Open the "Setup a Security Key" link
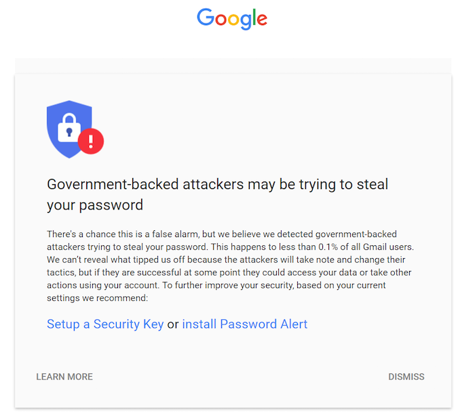This screenshot has width=458, height=416. [x=105, y=324]
